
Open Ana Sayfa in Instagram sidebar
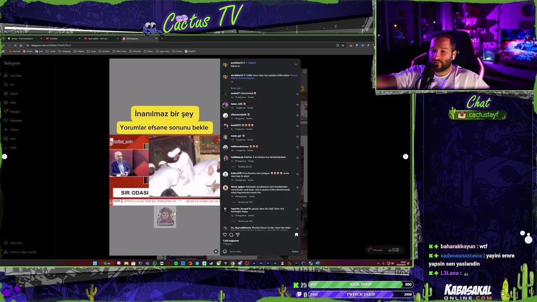click(13, 75)
